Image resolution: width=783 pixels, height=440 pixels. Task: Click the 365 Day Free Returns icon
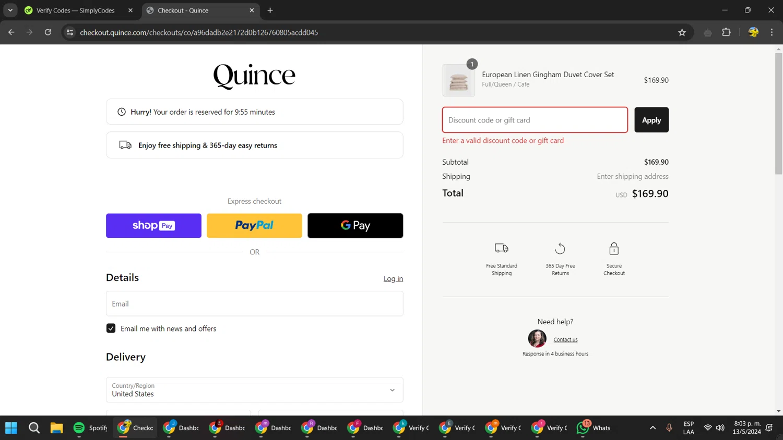[560, 249]
